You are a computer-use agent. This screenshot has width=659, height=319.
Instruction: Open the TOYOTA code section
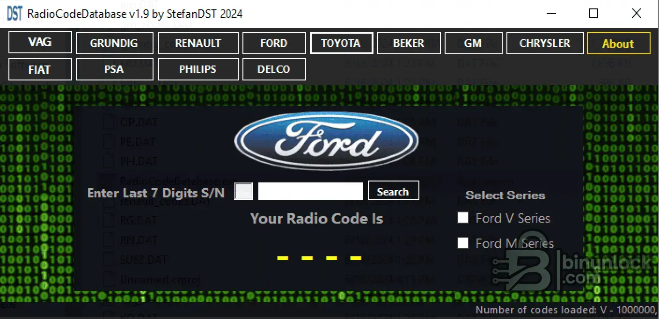pos(341,43)
